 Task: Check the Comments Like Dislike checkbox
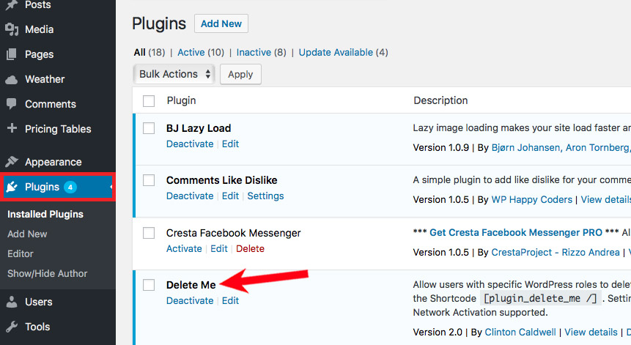(149, 180)
